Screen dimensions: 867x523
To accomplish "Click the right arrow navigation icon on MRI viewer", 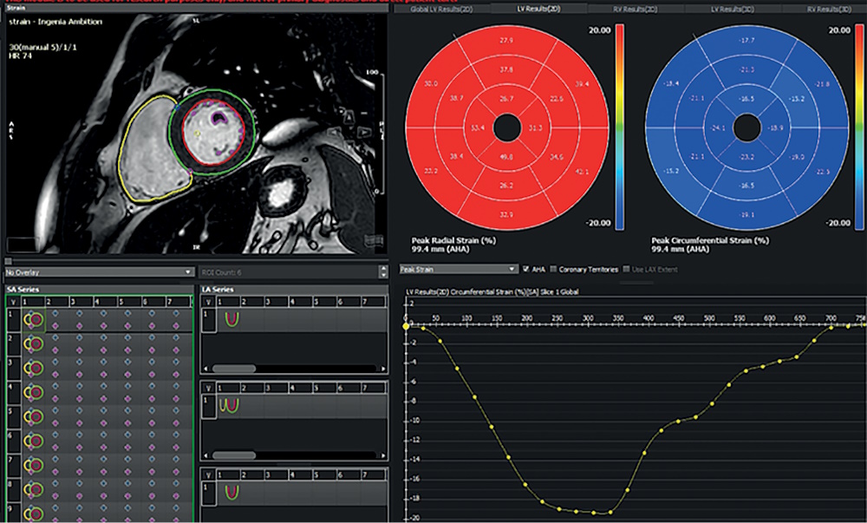I will 364,132.
